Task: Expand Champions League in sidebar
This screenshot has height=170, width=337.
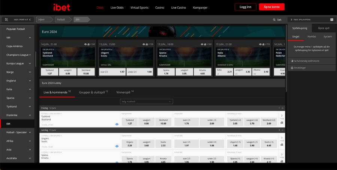Action: tap(30, 55)
